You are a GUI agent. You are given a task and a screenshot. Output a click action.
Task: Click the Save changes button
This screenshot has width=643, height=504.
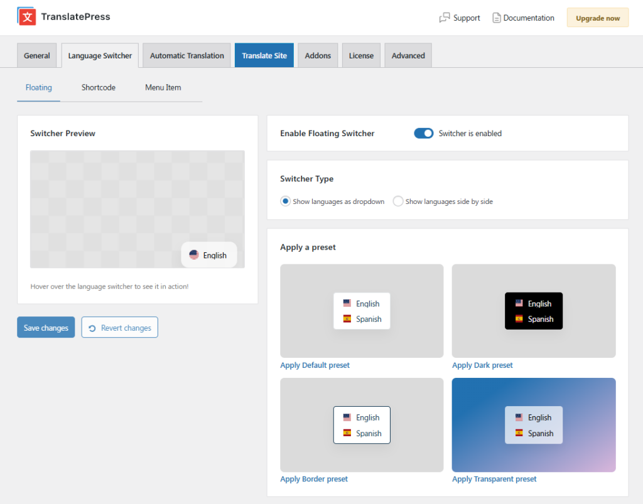pyautogui.click(x=46, y=328)
